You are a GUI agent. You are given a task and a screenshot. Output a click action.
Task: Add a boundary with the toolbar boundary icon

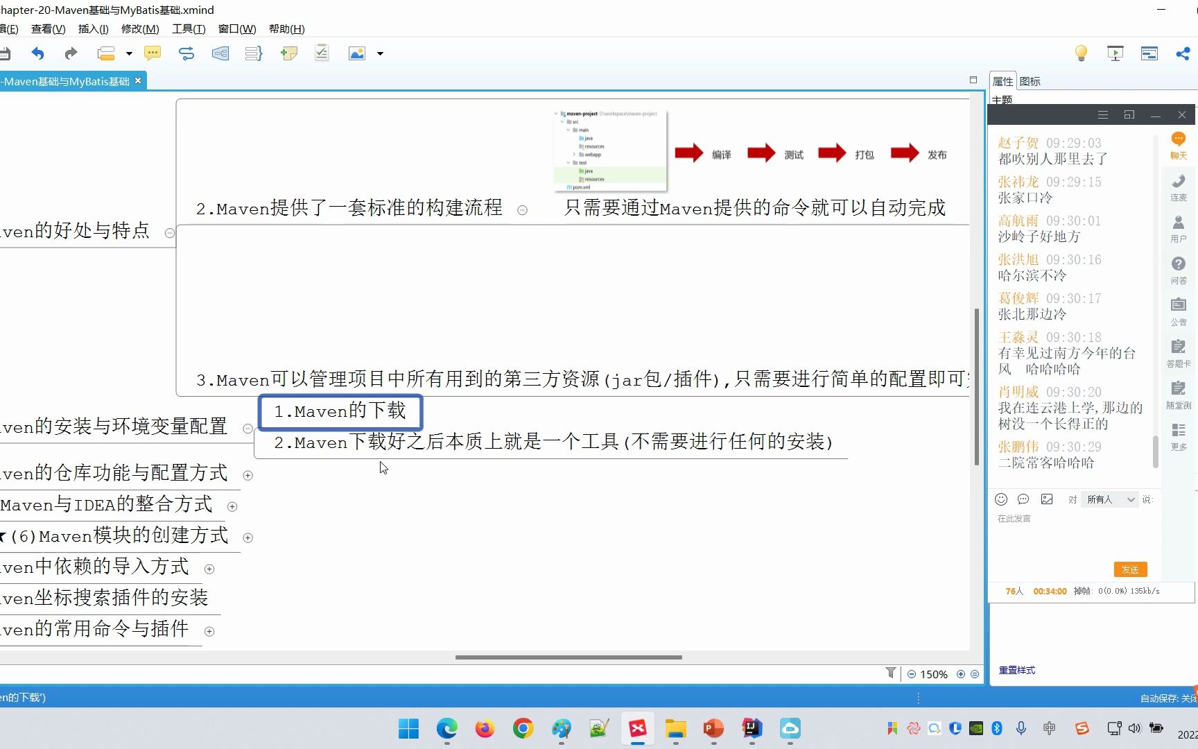click(220, 53)
